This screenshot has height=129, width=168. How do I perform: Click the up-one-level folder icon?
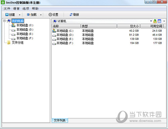pos(155,21)
